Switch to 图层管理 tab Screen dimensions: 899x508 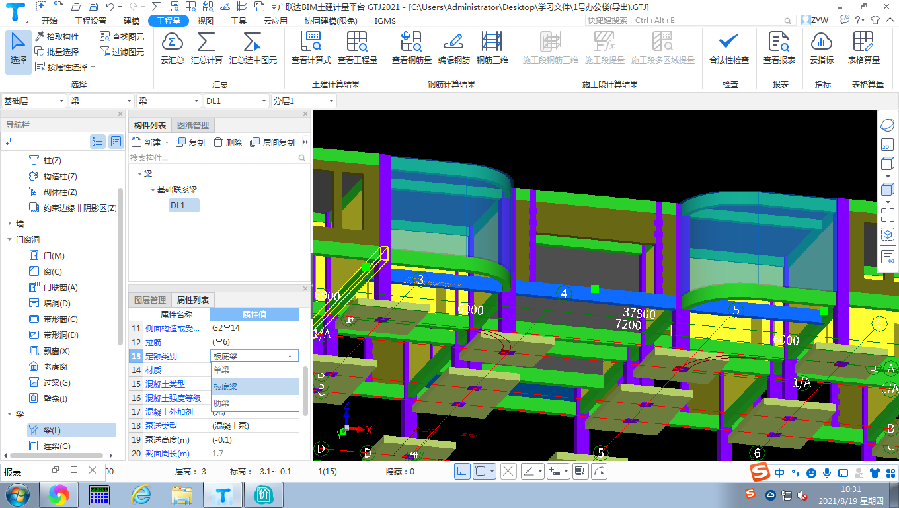pos(149,300)
